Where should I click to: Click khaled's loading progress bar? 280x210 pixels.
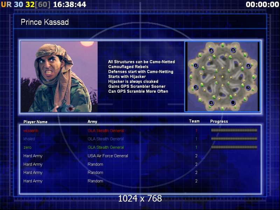pyautogui.click(x=234, y=139)
